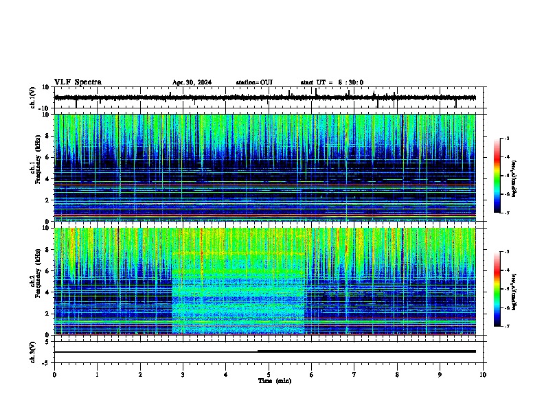Click the time axis tick label "1"
This screenshot has height=420, width=544.
pos(97,375)
